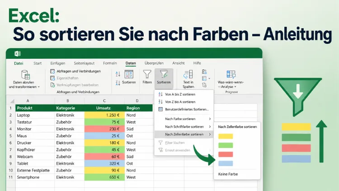Select Keine Farbe in submenu
Image resolution: width=339 pixels, height=191 pixels.
pyautogui.click(x=228, y=174)
